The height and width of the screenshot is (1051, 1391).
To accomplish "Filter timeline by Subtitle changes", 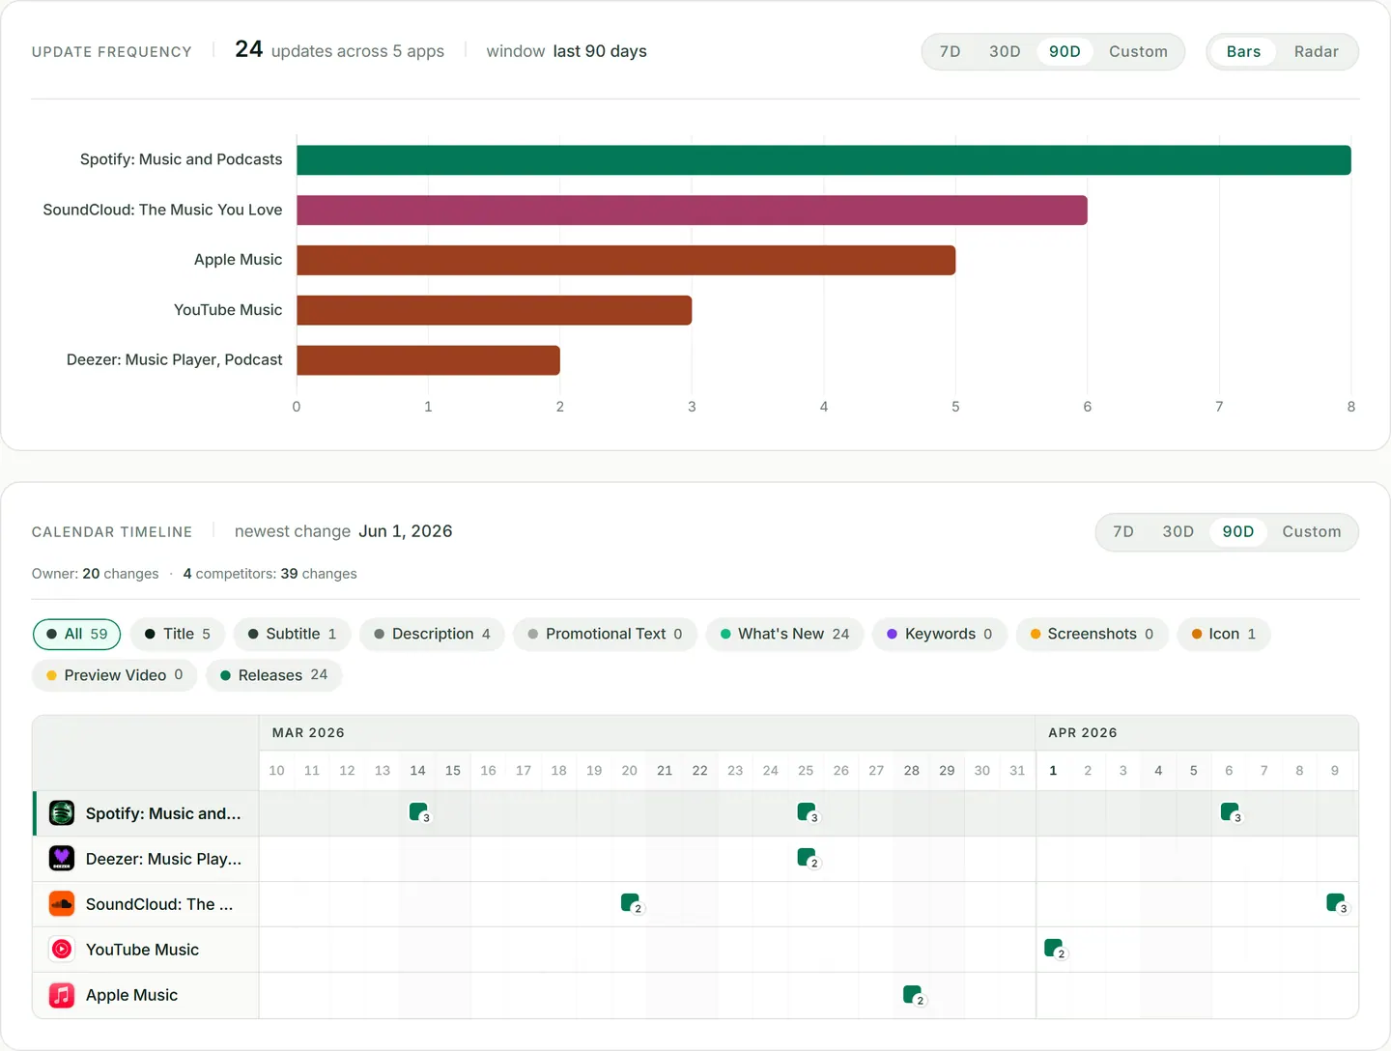I will tap(292, 635).
